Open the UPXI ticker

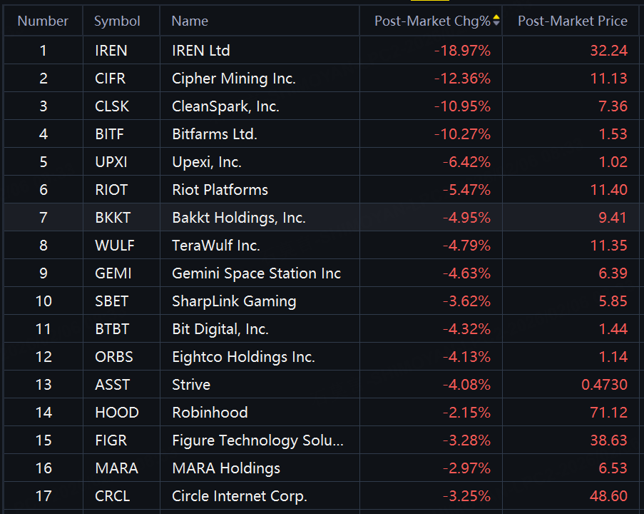111,162
